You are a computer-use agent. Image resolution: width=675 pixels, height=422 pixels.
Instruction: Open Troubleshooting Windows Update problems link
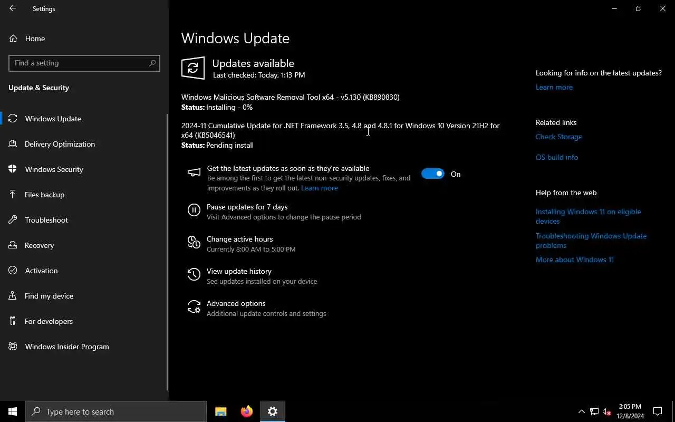pyautogui.click(x=591, y=241)
